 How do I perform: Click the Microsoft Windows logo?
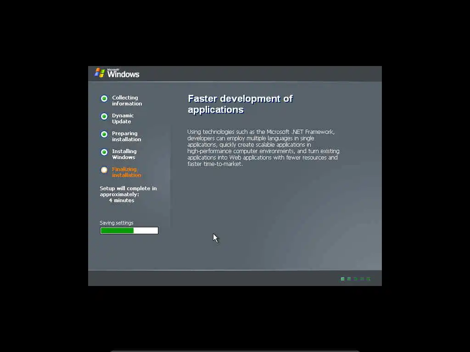[117, 73]
